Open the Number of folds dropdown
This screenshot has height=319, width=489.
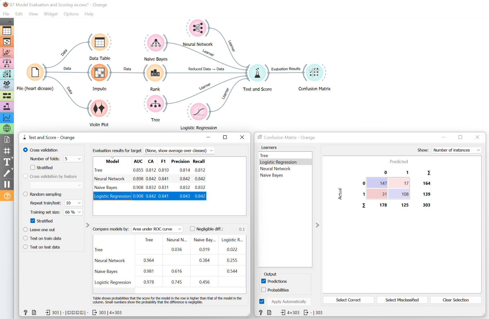click(x=73, y=159)
